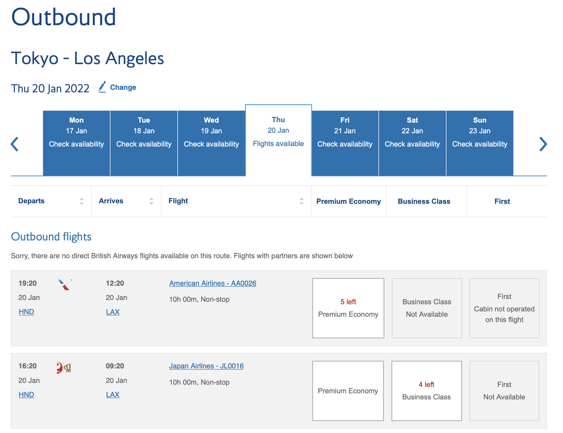Click the Change date link text

[123, 87]
